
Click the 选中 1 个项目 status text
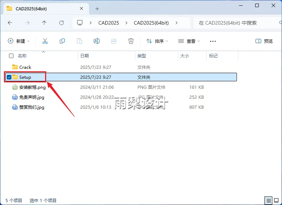tap(43, 200)
